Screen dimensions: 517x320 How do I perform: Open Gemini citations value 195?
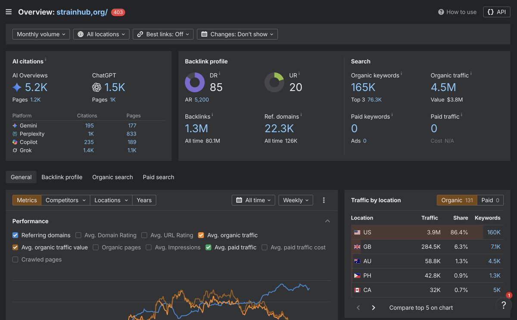(89, 126)
